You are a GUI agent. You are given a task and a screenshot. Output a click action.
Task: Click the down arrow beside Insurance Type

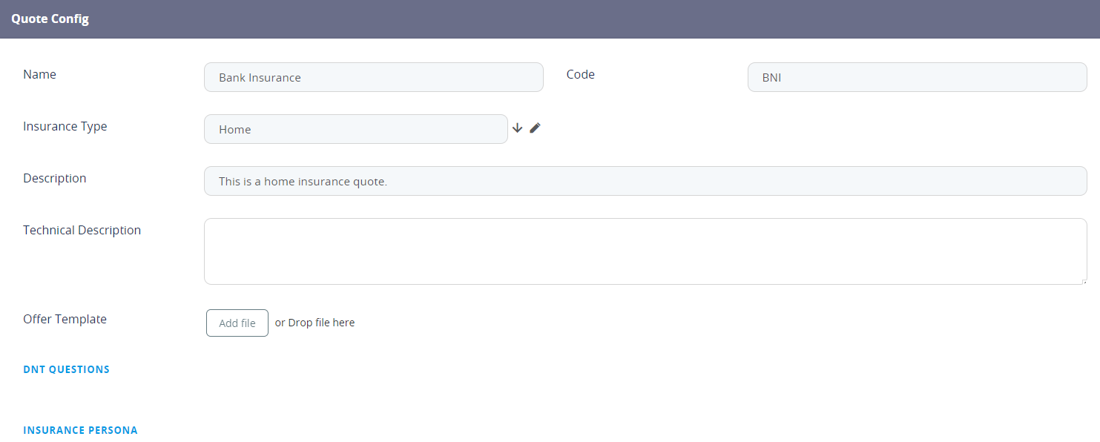coord(518,128)
